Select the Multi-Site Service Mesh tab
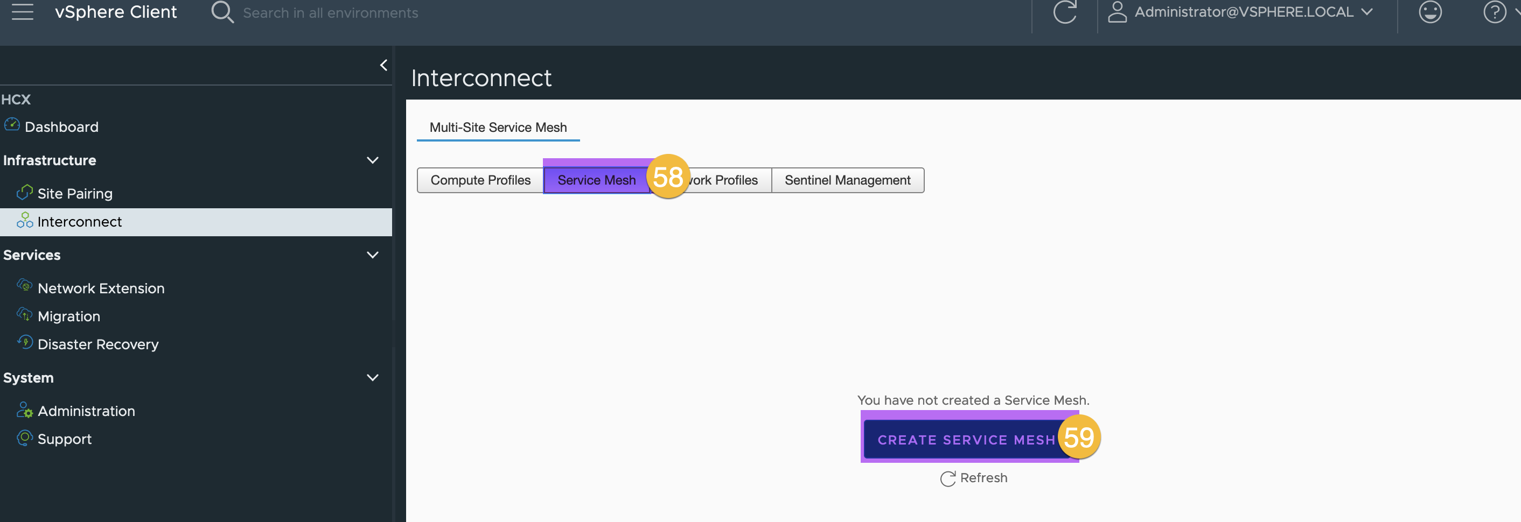This screenshot has width=1521, height=522. click(498, 128)
